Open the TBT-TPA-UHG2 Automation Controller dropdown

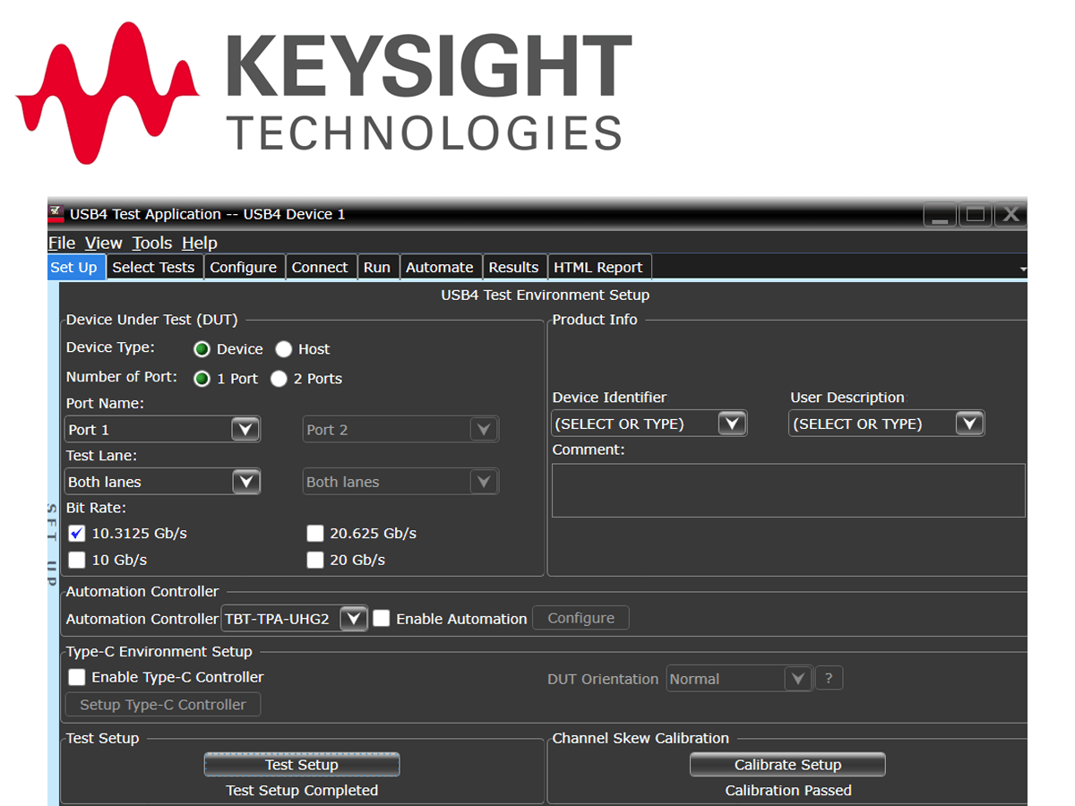coord(353,618)
